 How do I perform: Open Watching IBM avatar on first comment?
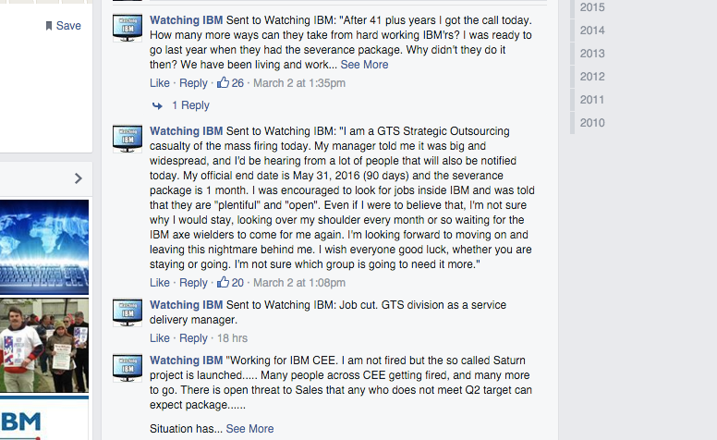point(128,28)
